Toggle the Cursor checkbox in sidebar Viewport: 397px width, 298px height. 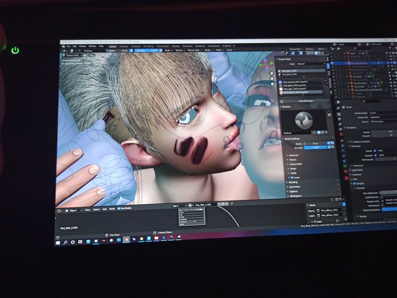292,178
